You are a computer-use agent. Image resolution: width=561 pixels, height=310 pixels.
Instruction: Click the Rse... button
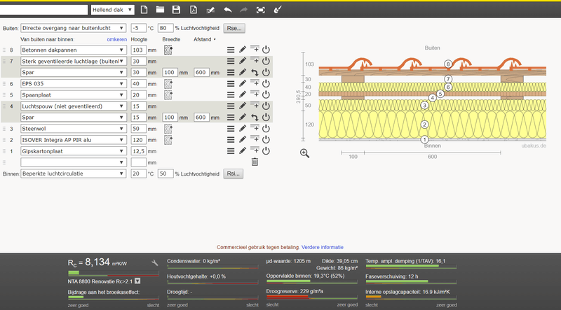click(x=232, y=28)
